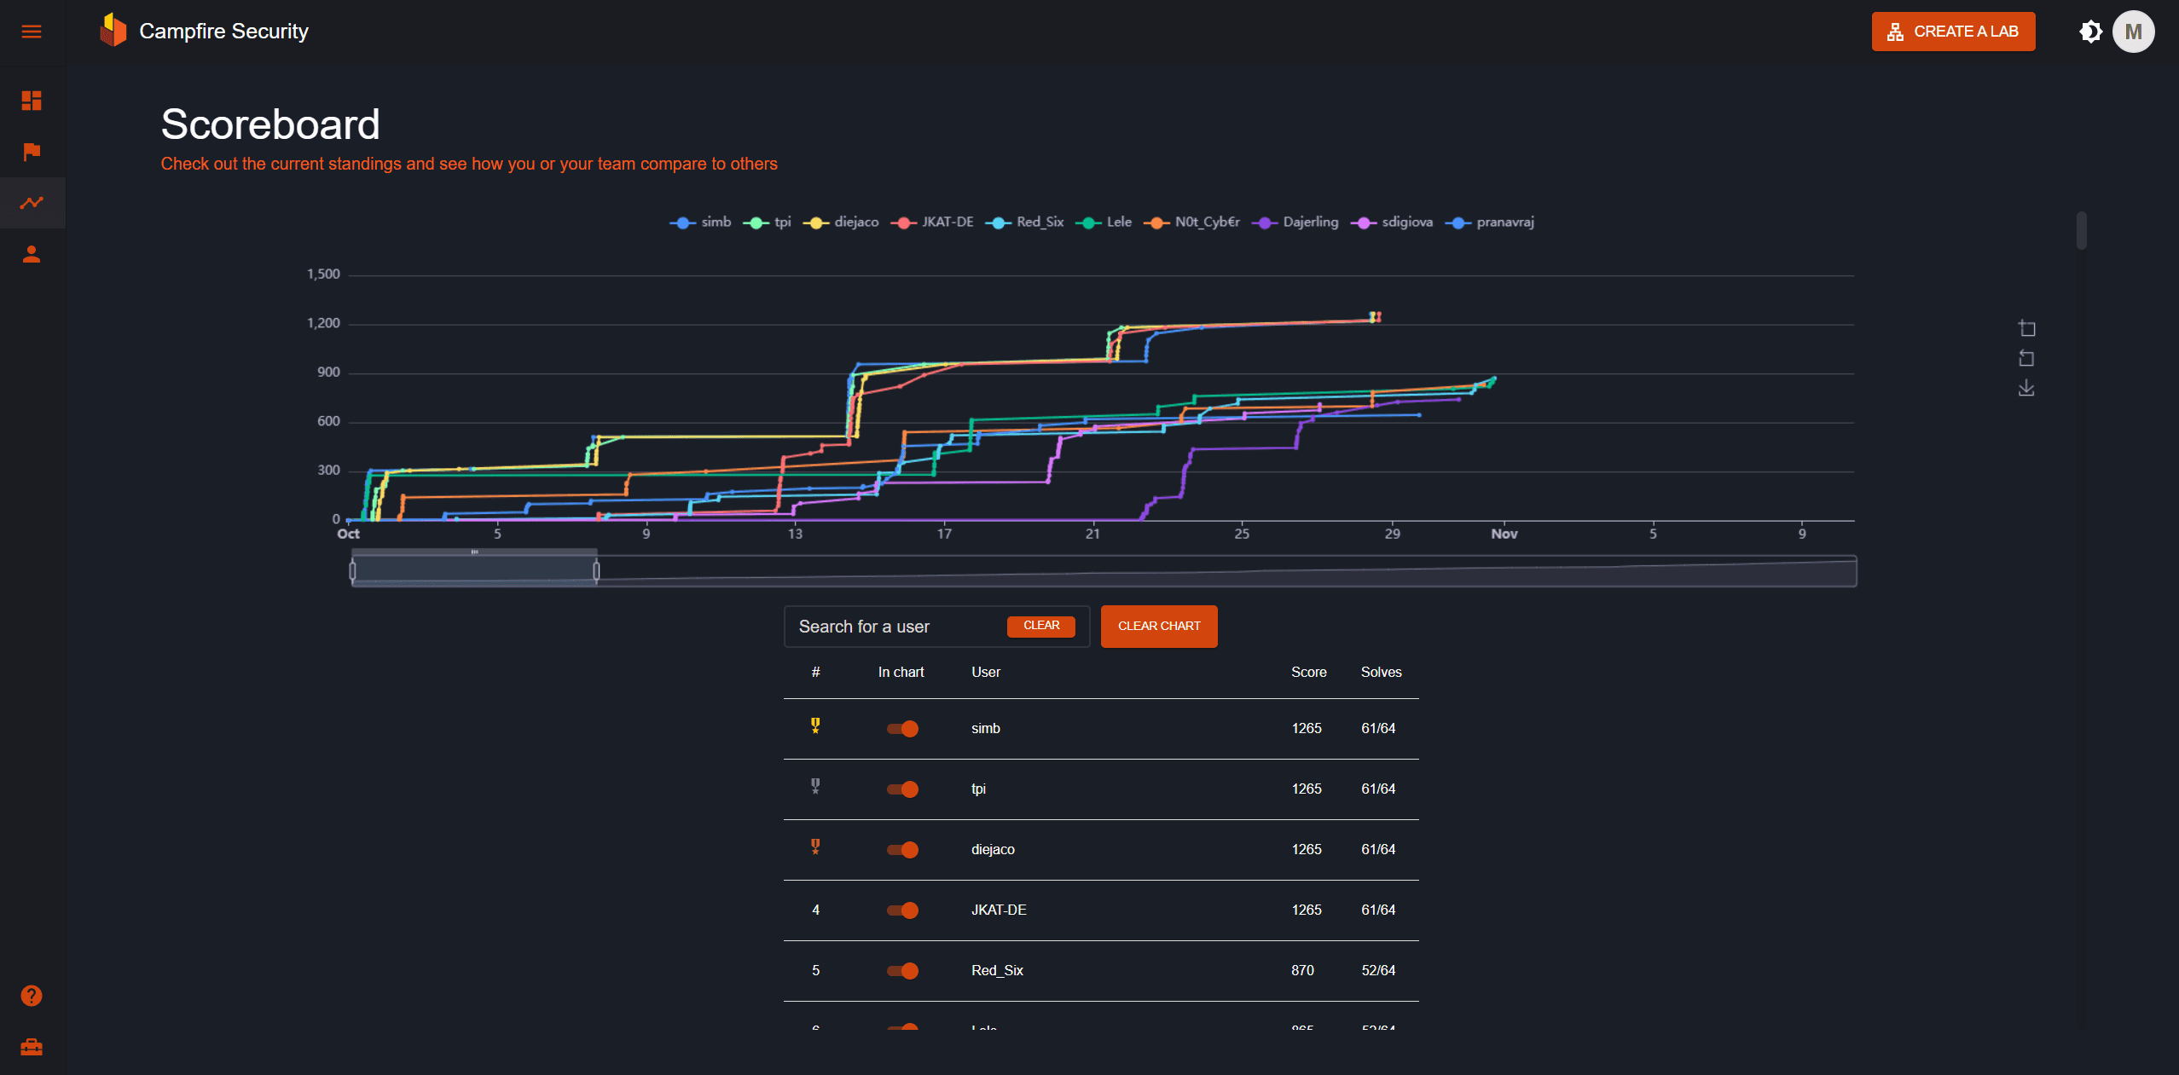This screenshot has width=2179, height=1075.
Task: Toggle the light/dark theme icon
Action: (x=2090, y=32)
